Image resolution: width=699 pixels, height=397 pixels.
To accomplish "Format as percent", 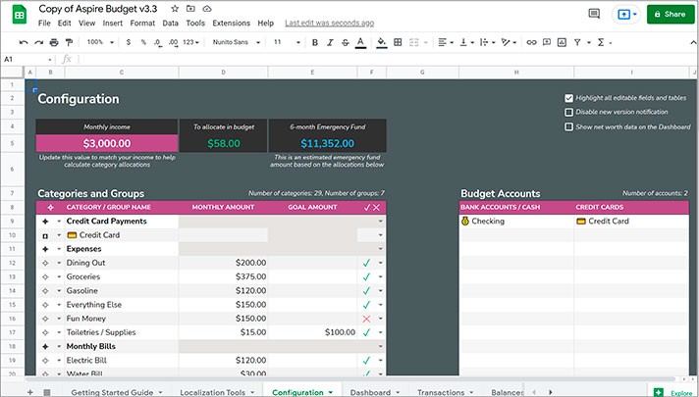I will click(x=143, y=42).
